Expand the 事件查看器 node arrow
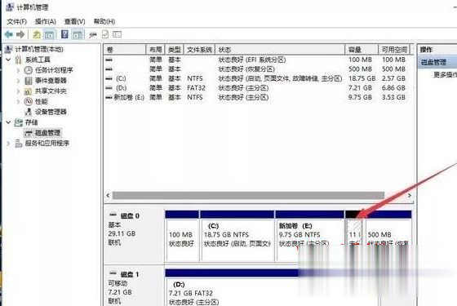457x306 pixels. (18, 81)
